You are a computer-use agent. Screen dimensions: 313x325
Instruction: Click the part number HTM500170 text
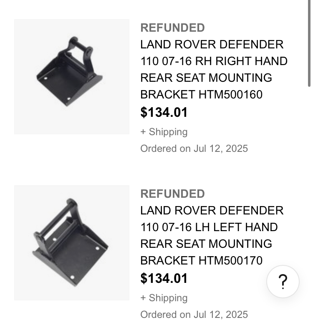click(230, 261)
